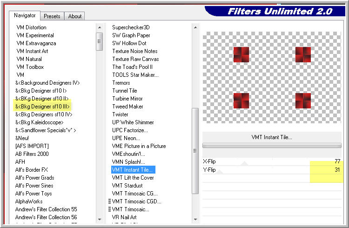Screen dimensions: 349x228
Task: Click filter list scroll-down arrow
Action: click(195, 219)
